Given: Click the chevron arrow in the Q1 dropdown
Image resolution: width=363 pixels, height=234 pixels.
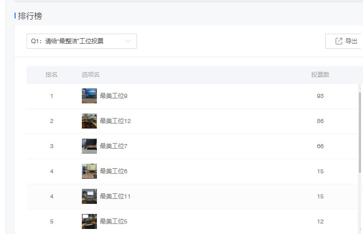Looking at the screenshot, I should click(x=128, y=41).
